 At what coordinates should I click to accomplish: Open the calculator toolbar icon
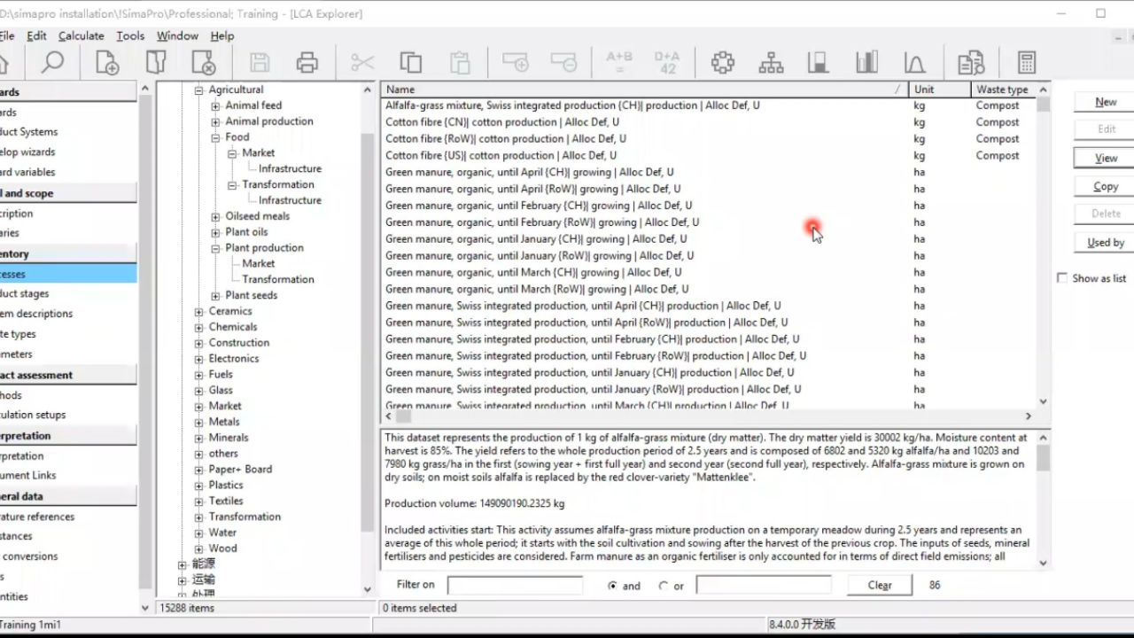click(x=1026, y=62)
